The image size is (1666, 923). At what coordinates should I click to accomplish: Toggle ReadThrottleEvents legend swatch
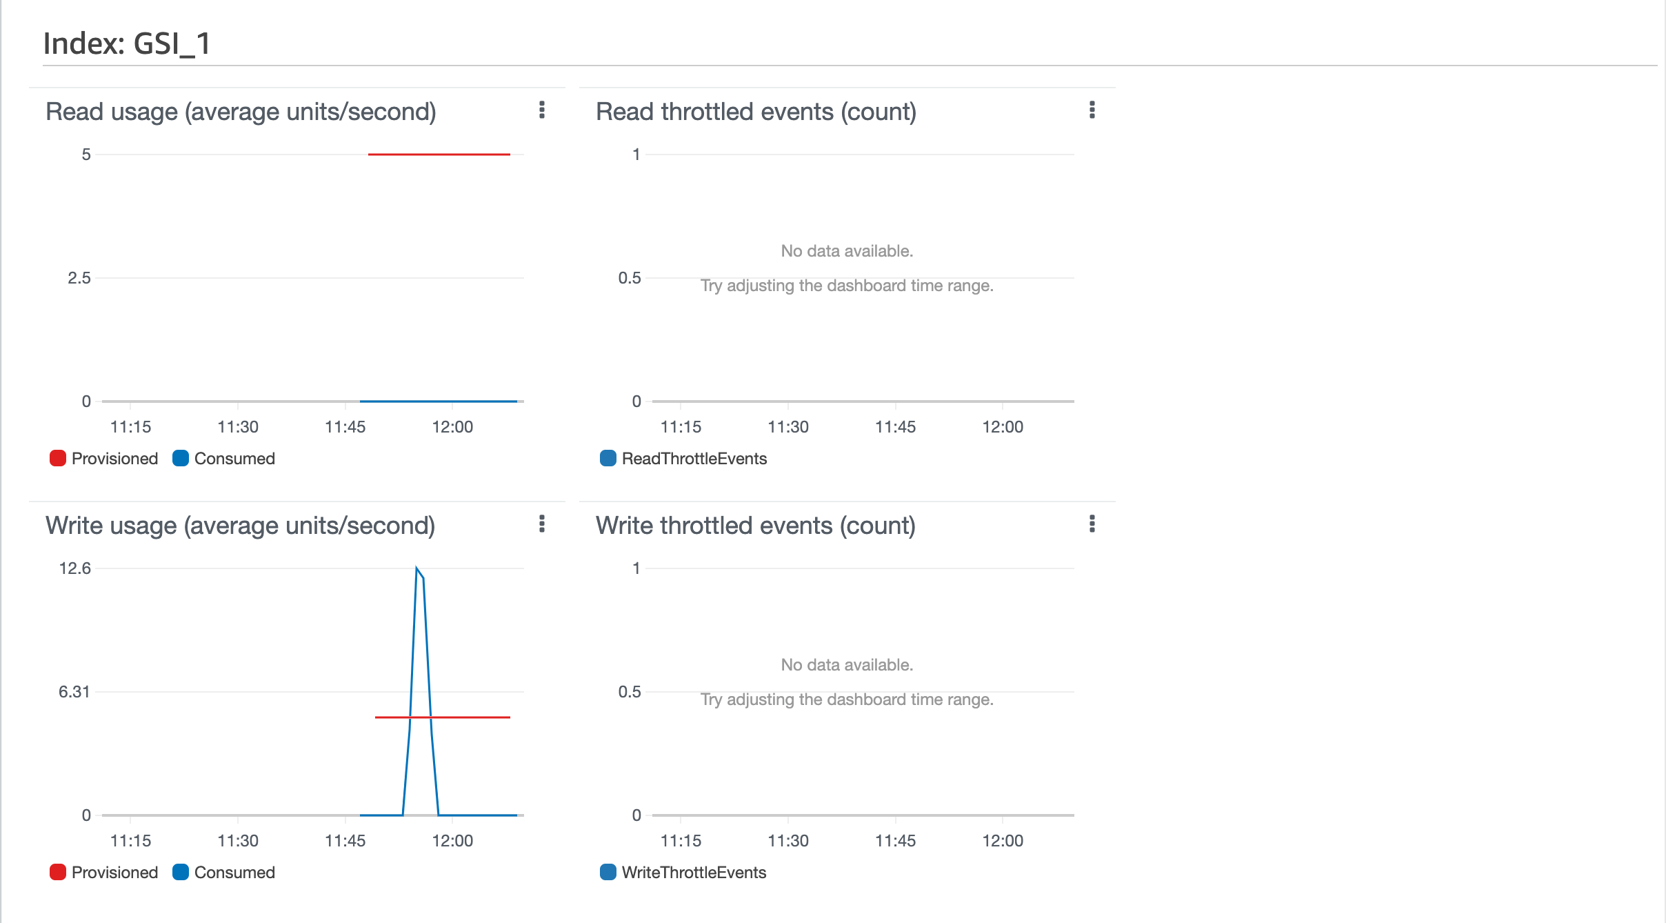(608, 459)
